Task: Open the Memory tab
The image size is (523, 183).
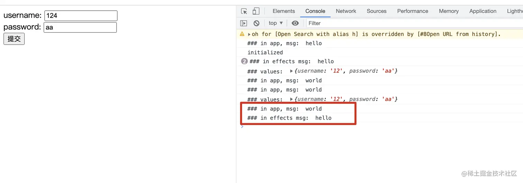Action: [449, 11]
